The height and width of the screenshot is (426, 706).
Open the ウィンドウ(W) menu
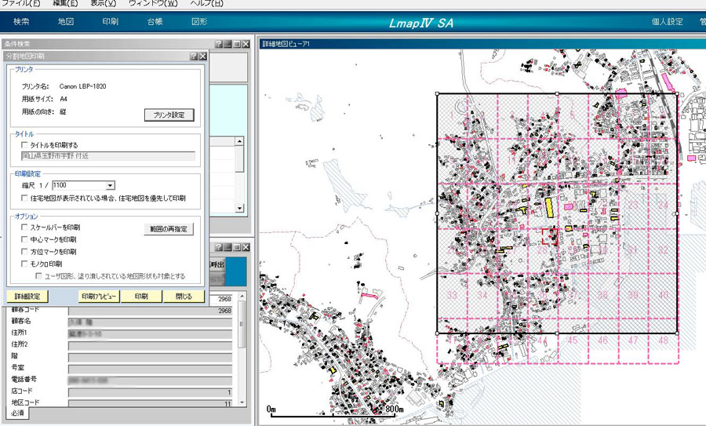pyautogui.click(x=152, y=4)
